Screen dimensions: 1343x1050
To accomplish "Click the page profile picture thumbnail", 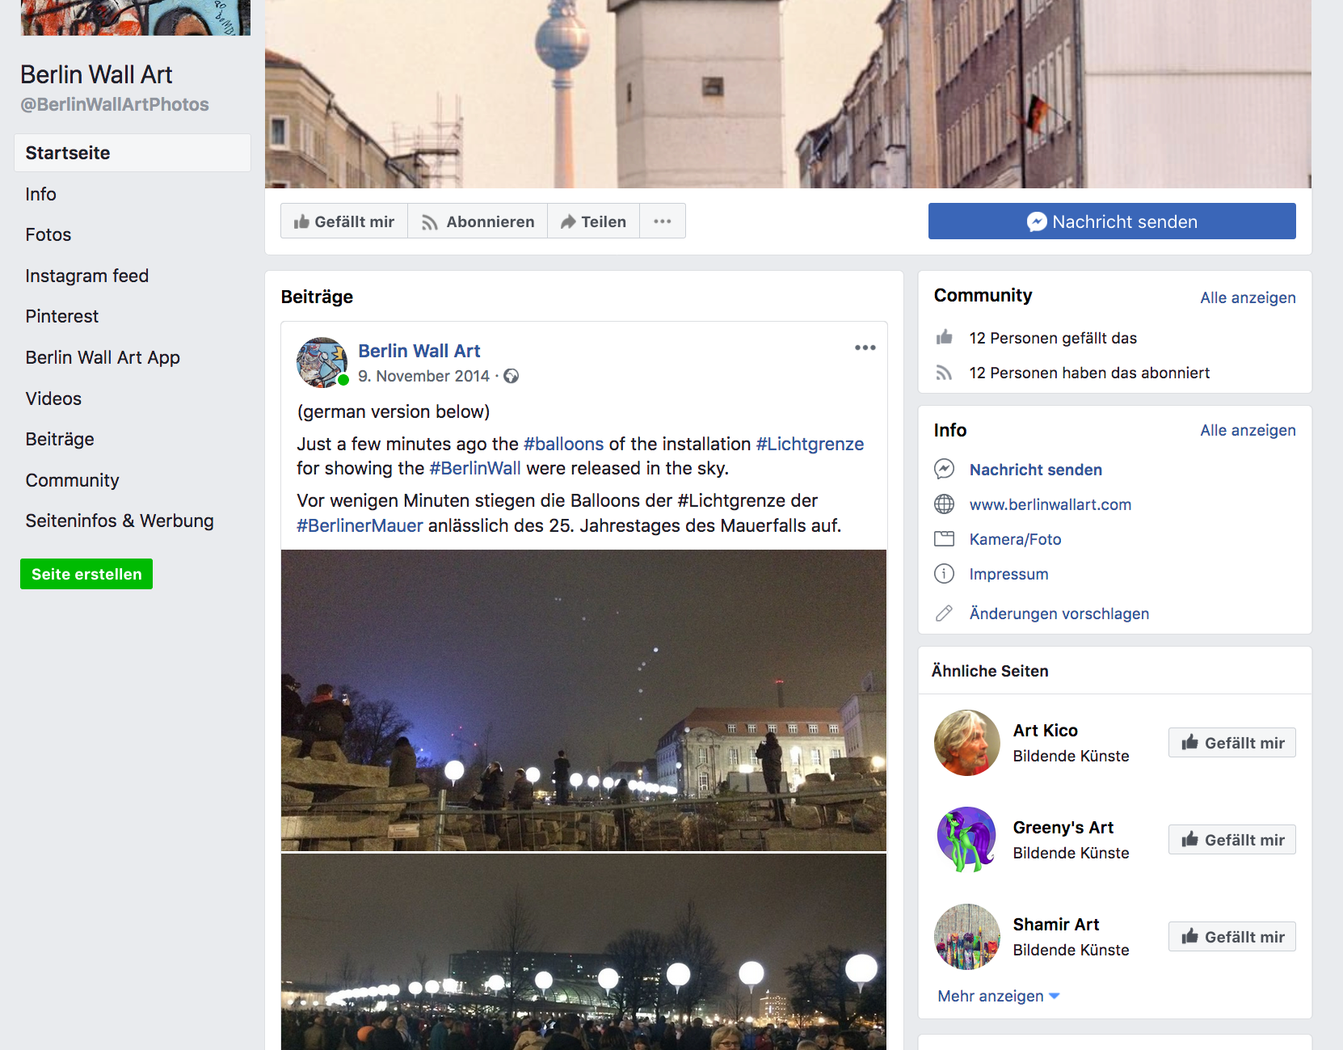I will [x=136, y=18].
